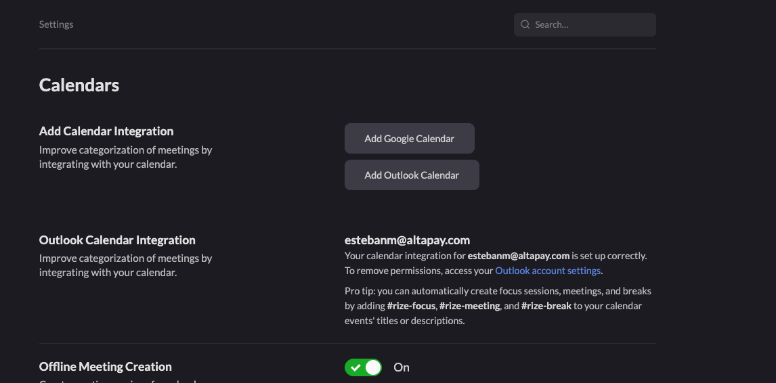Viewport: 776px width, 383px height.
Task: Click the magnifying glass search icon
Action: point(525,24)
